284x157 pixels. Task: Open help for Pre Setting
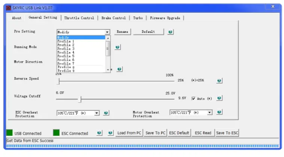coord(170,32)
